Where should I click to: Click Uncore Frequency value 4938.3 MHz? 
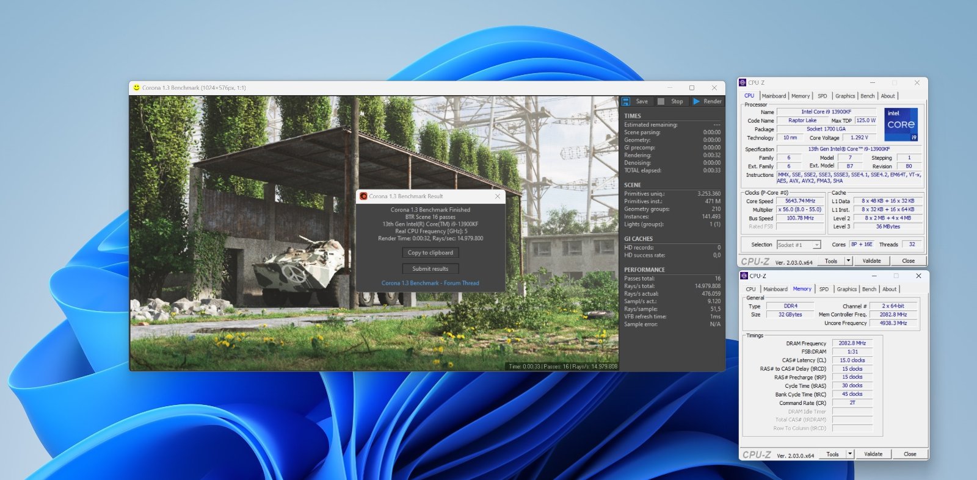893,323
